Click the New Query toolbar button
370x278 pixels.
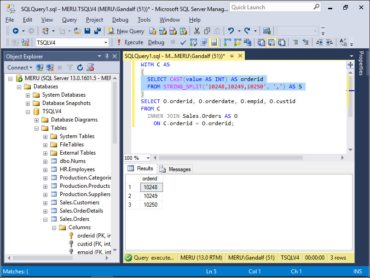(126, 31)
